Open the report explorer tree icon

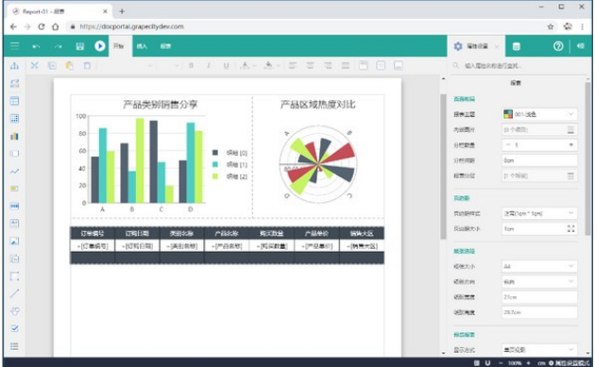[14, 66]
